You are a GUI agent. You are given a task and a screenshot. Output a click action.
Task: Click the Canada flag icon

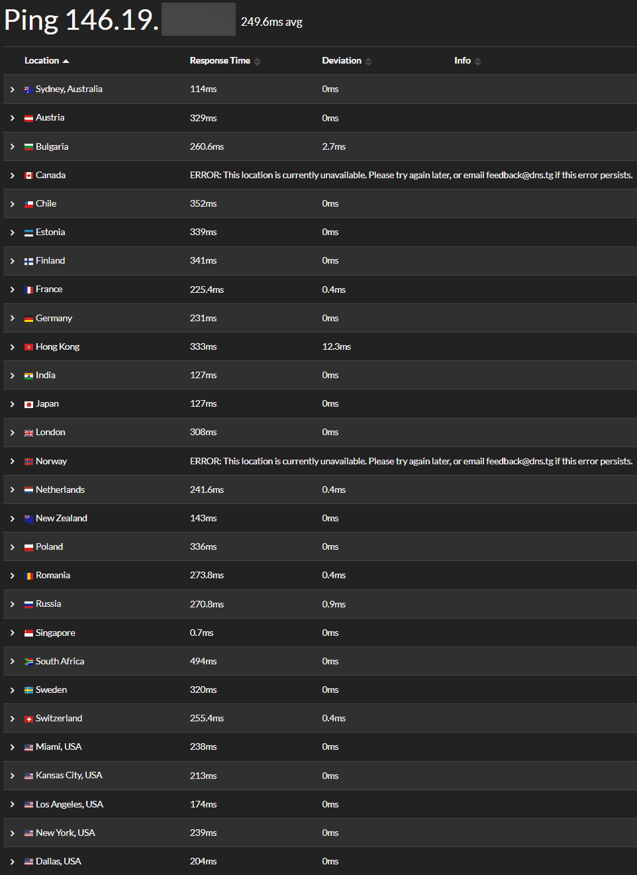28,176
